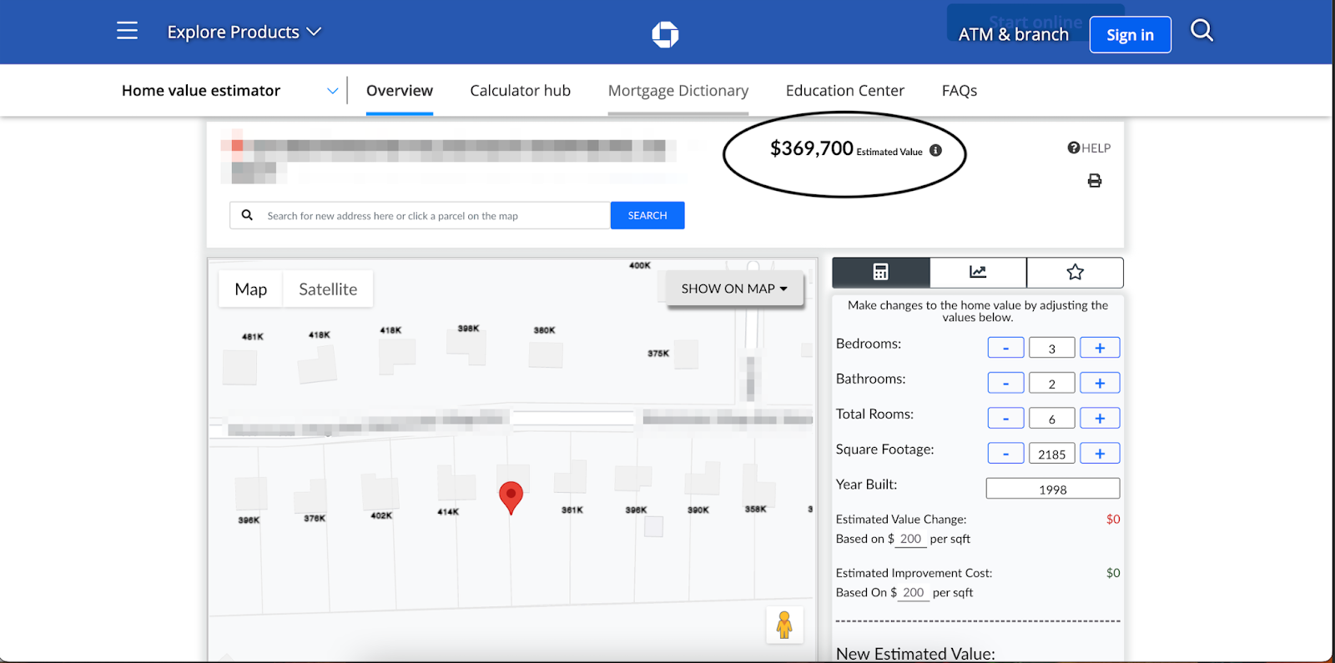Switch map to Satellite view
The width and height of the screenshot is (1335, 663).
pos(328,289)
